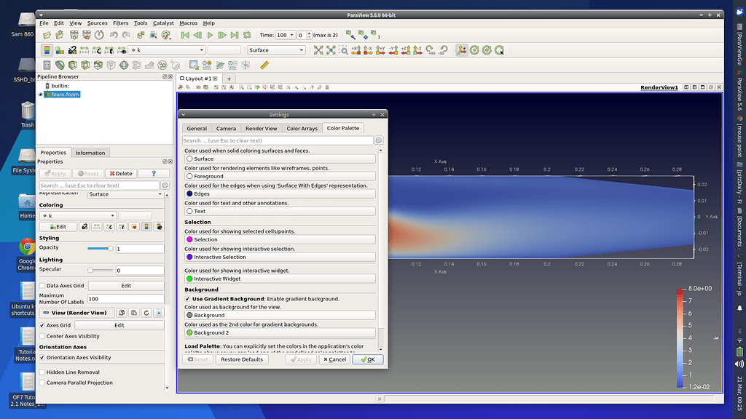The width and height of the screenshot is (746, 419).
Task: Open the Surface representation dropdown in toolbar
Action: [x=276, y=50]
